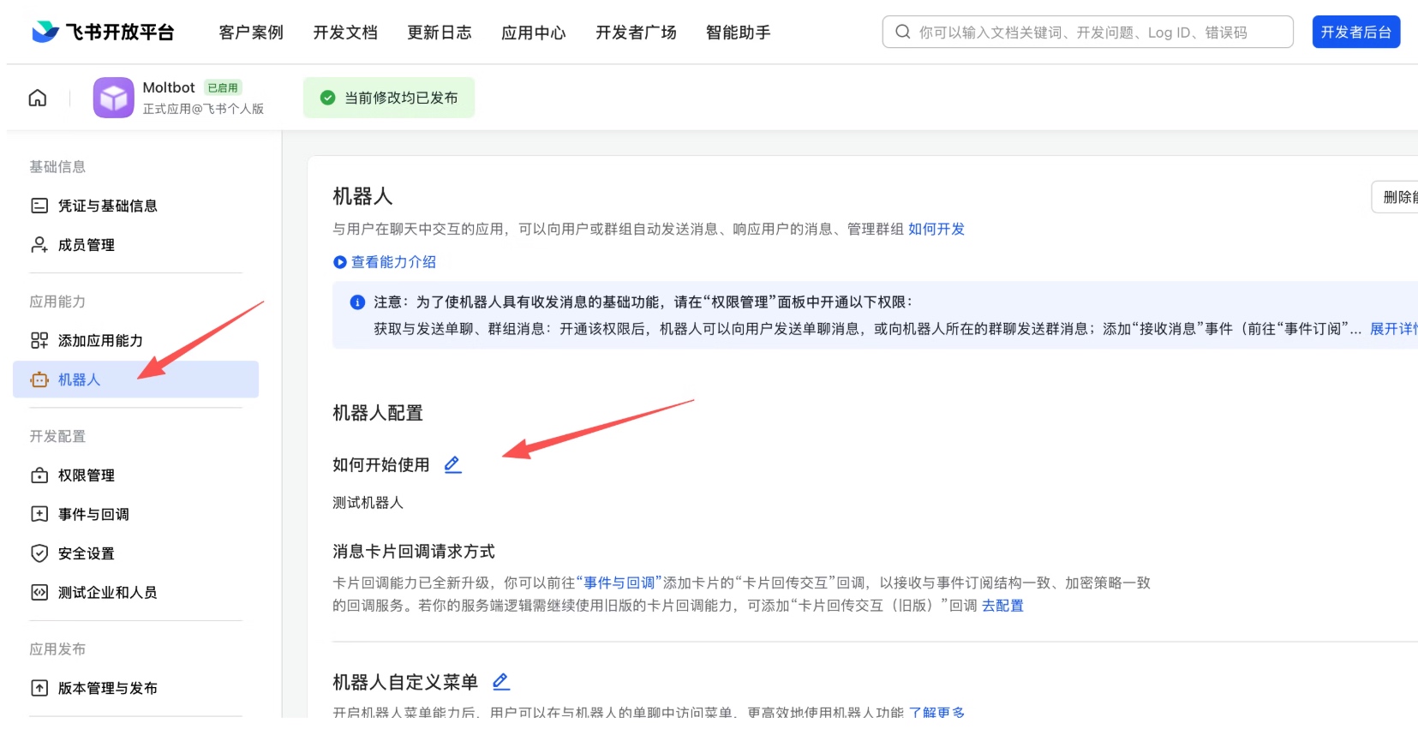Viewport: 1418px width, 747px height.
Task: Open 应用中心 in top navigation
Action: (x=533, y=33)
